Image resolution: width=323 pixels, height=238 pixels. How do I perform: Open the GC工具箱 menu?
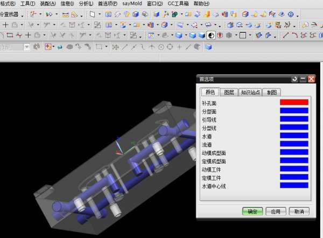179,3
